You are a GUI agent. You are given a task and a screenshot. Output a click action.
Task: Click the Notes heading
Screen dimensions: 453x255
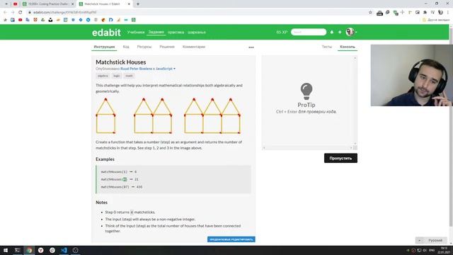[101, 203]
